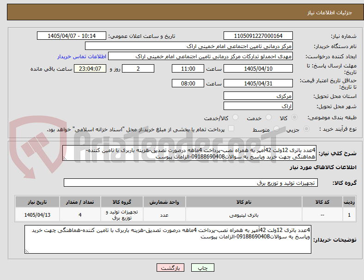Screen dimensions: 364x280
Task: Toggle the اسناد خزانه اسلامی payment checkbox
Action: point(231,128)
